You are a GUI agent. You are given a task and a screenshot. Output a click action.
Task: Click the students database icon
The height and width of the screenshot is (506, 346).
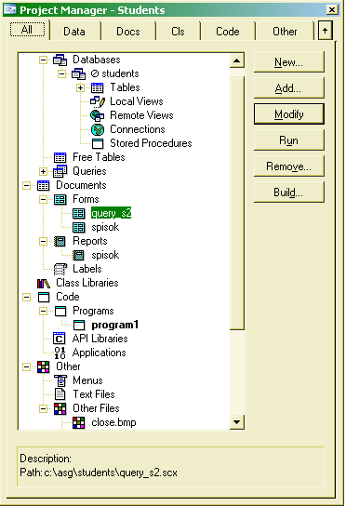coord(78,73)
